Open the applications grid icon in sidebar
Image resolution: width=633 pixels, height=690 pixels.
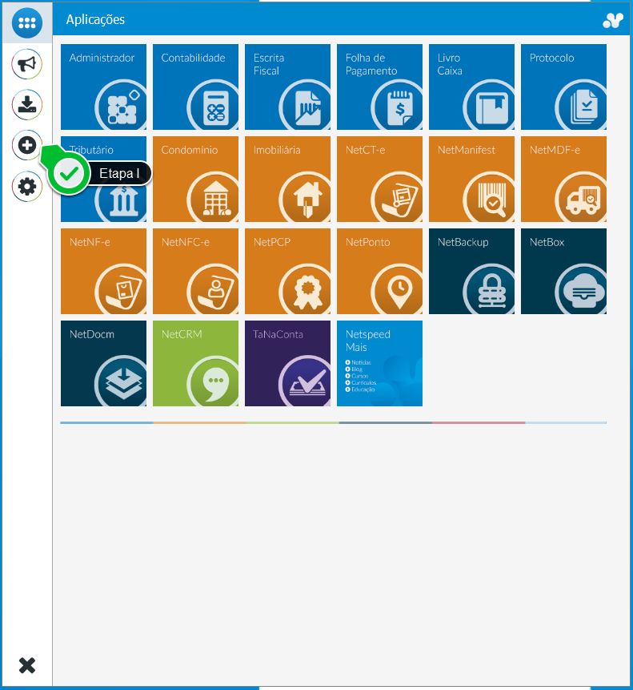[x=27, y=23]
